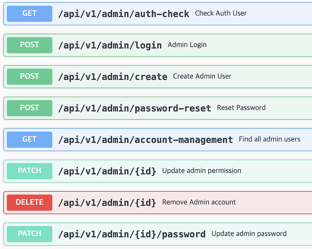
Task: Click the Update admin permission endpoint path
Action: 109,171
